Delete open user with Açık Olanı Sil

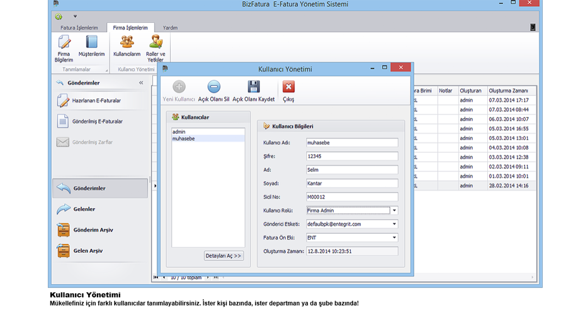tap(213, 91)
